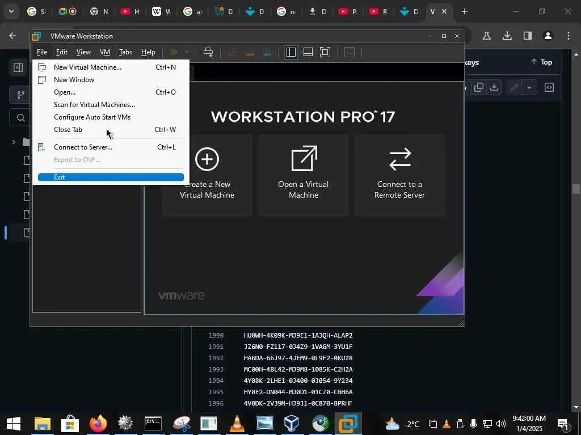Open the power options dropdown arrow
Screen dimensions: 581x435
(x=186, y=52)
